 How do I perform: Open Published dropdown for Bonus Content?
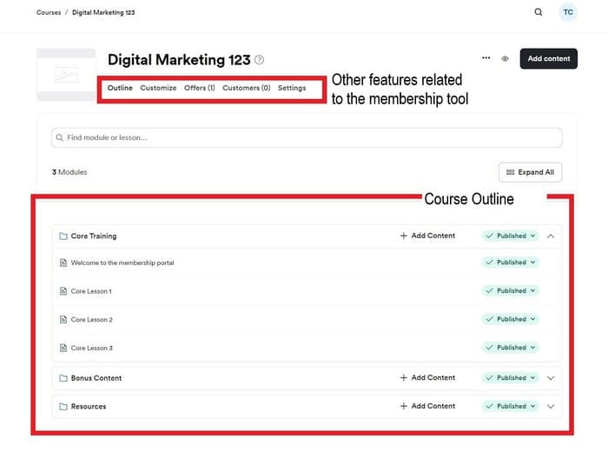pos(510,377)
